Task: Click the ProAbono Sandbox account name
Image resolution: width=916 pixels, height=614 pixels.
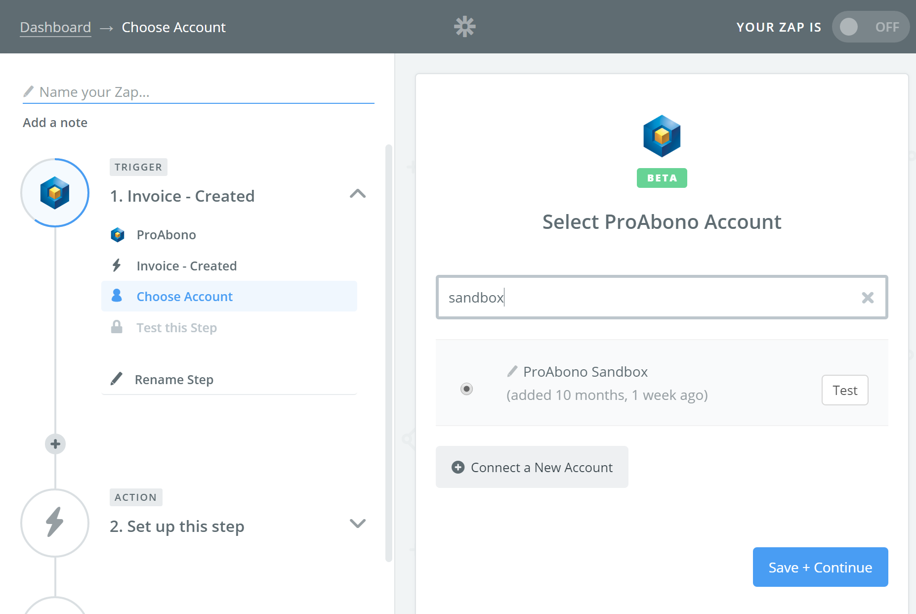Action: 585,372
